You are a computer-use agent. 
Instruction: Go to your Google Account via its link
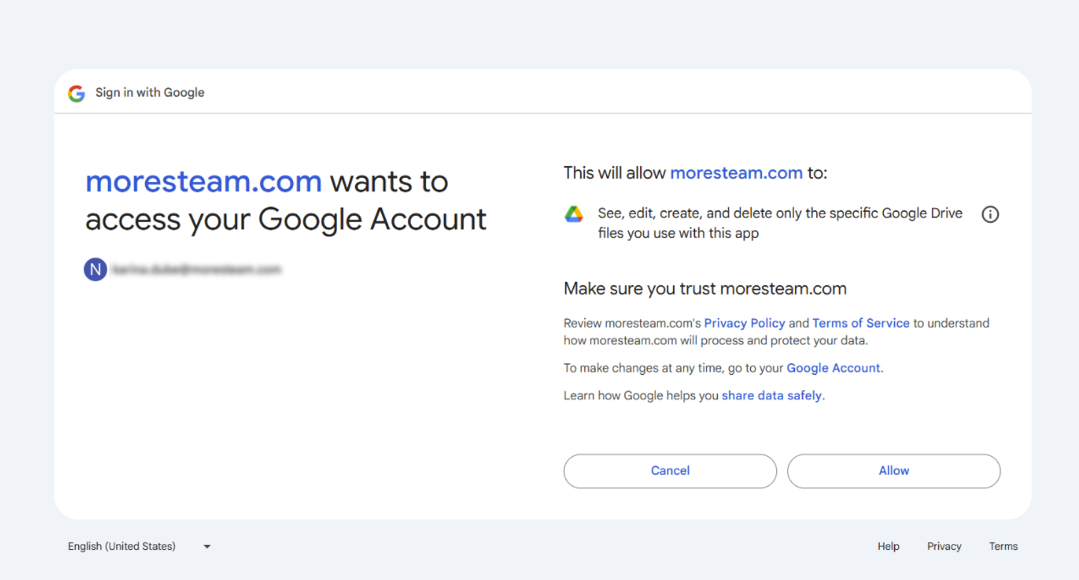point(833,368)
